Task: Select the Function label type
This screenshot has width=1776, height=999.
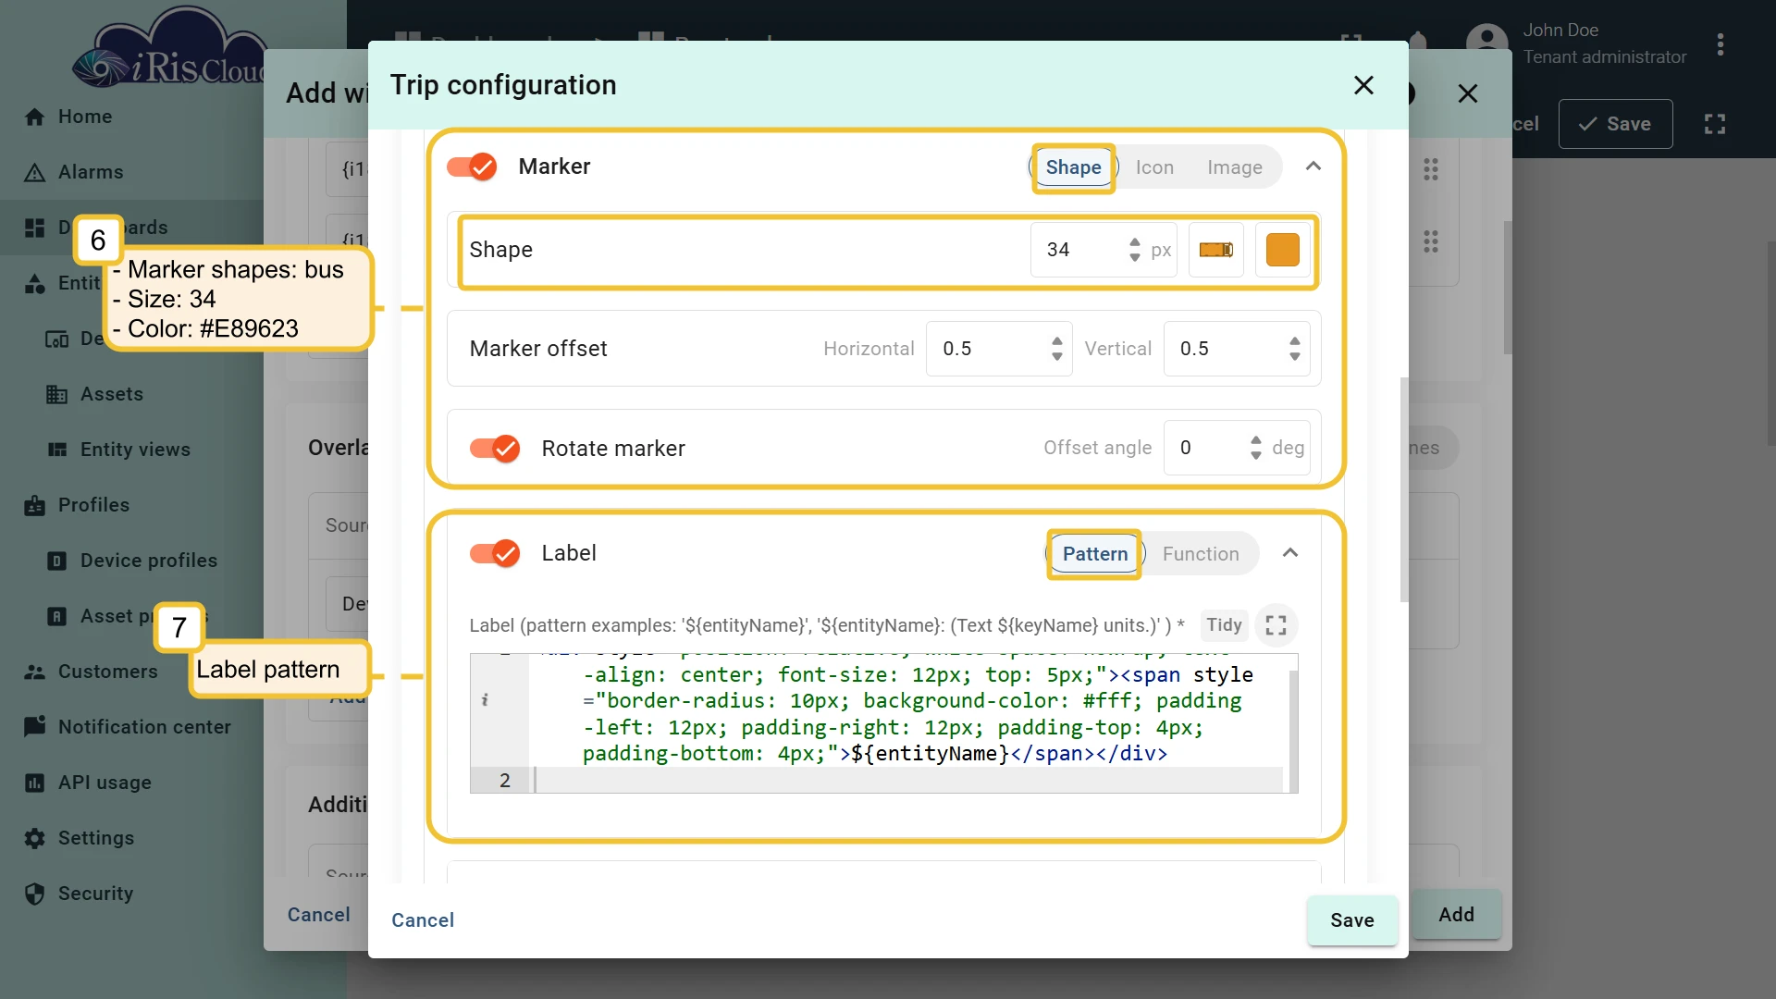Action: (x=1201, y=554)
